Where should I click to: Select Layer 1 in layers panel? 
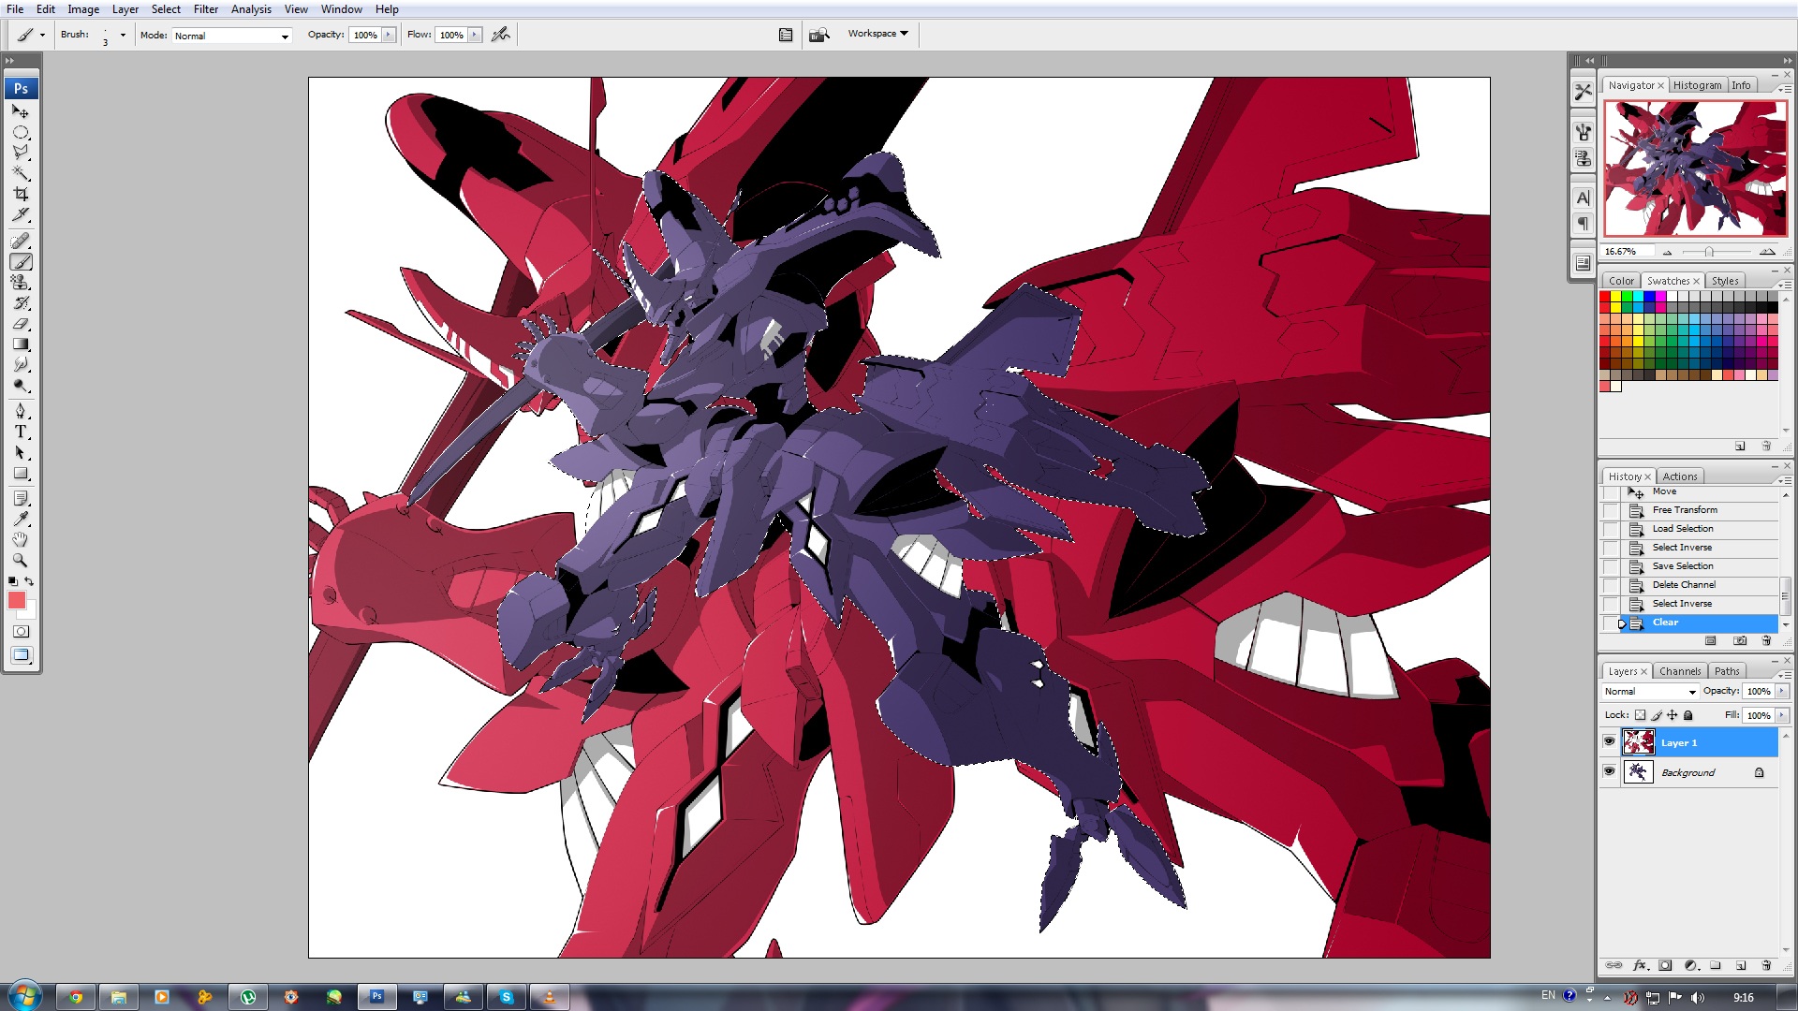tap(1699, 742)
